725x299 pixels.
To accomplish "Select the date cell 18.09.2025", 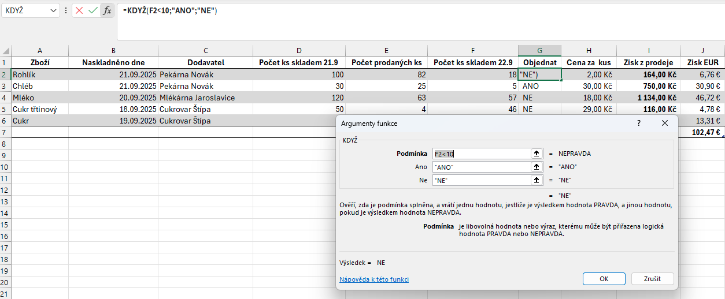I will tap(113, 109).
